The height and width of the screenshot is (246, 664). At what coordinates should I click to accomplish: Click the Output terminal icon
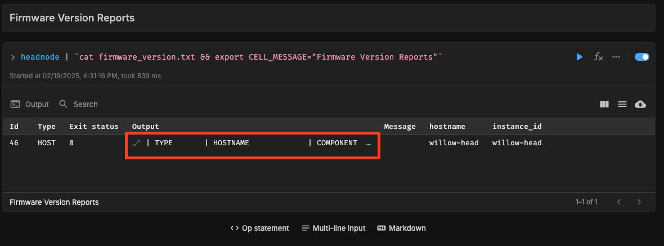click(x=15, y=104)
